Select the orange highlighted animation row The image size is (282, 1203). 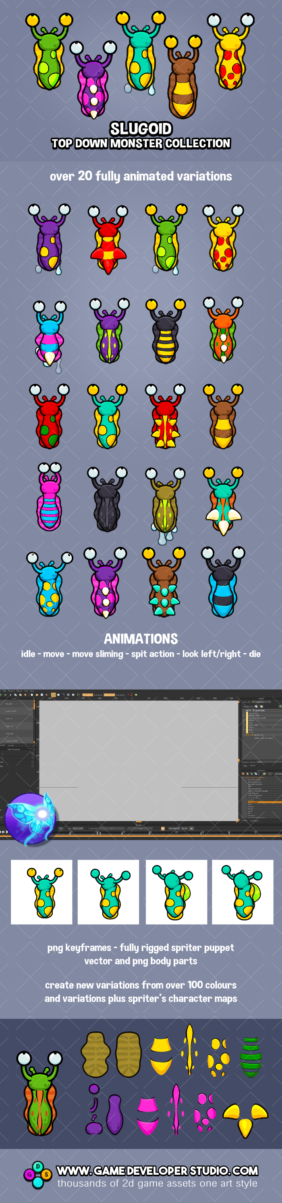[x=265, y=802]
